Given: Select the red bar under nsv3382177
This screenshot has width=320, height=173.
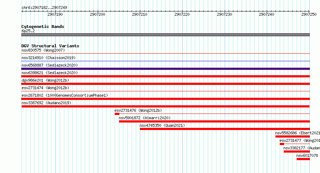Looking at the screenshot, I should [297, 152].
